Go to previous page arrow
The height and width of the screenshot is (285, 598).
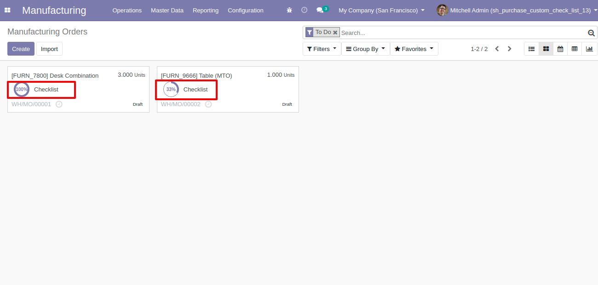pyautogui.click(x=497, y=49)
